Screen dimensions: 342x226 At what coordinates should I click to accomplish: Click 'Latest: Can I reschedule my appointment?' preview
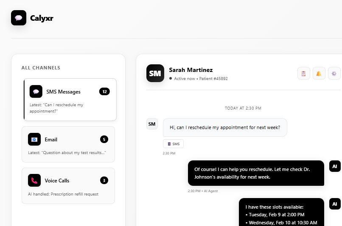[56, 108]
